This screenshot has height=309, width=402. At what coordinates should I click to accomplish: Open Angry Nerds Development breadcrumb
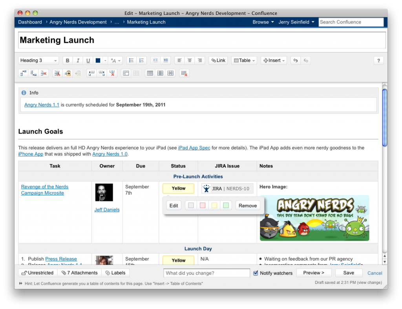coord(78,22)
